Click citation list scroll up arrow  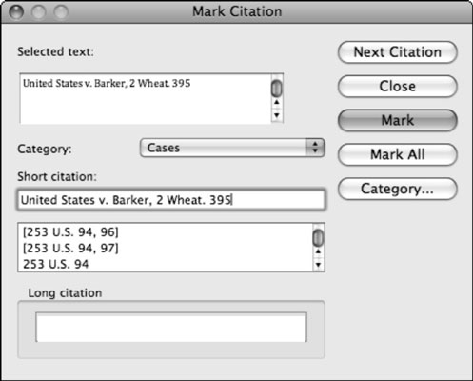[318, 251]
